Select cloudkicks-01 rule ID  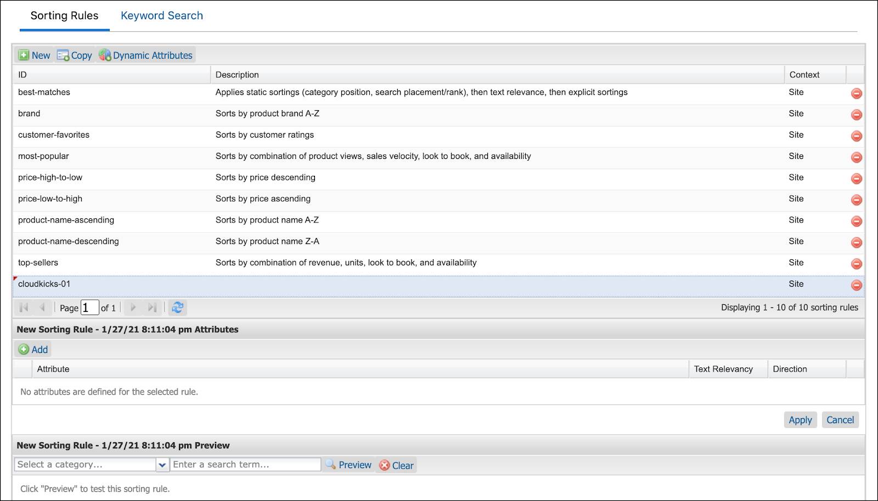pyautogui.click(x=44, y=284)
